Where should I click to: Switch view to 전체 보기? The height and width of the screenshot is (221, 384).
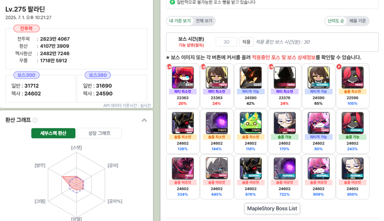204,21
